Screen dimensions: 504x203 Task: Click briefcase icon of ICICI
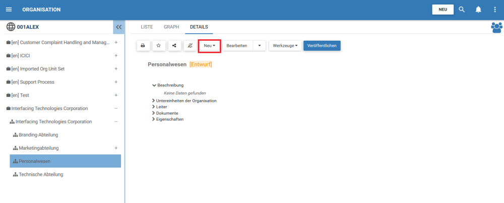tap(9, 56)
